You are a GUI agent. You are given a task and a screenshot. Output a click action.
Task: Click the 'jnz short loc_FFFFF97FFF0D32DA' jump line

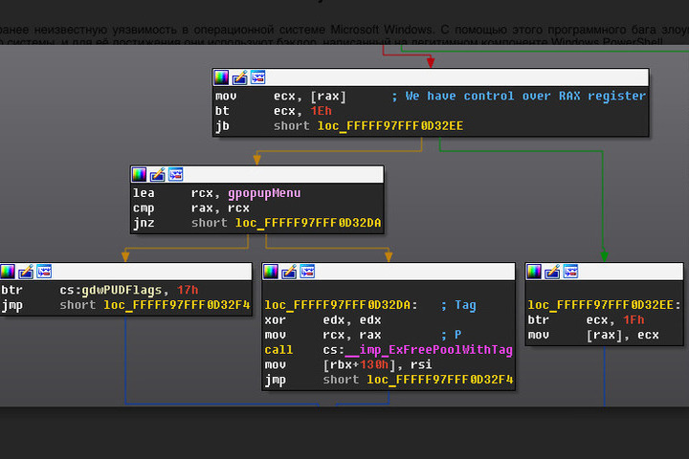click(x=257, y=223)
